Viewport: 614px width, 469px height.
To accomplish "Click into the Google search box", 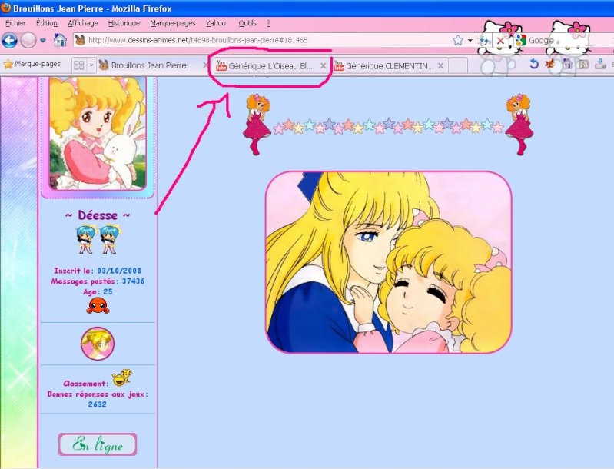I will click(569, 40).
